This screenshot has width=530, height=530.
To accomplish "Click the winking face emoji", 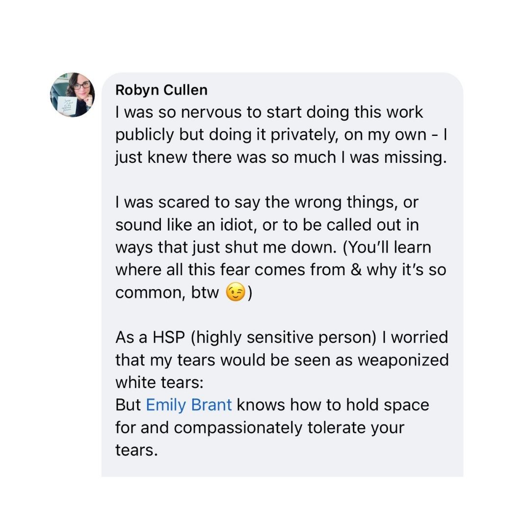I will 236,293.
